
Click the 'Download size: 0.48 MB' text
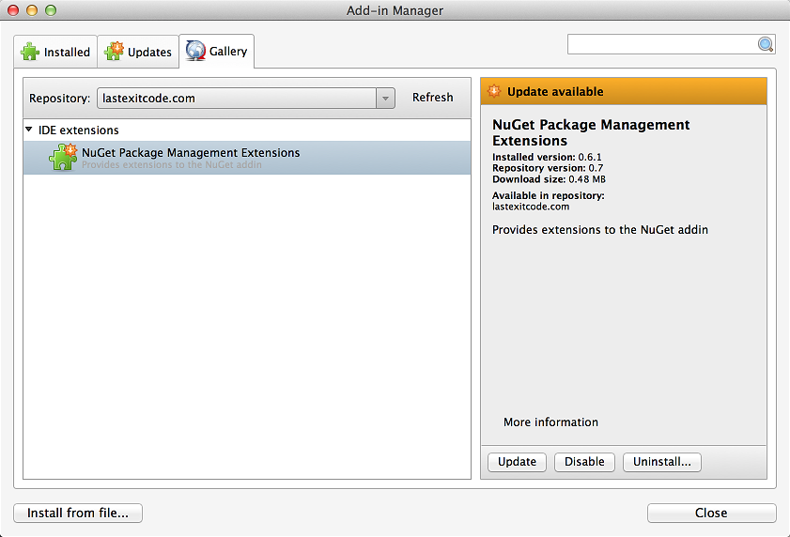(x=549, y=179)
